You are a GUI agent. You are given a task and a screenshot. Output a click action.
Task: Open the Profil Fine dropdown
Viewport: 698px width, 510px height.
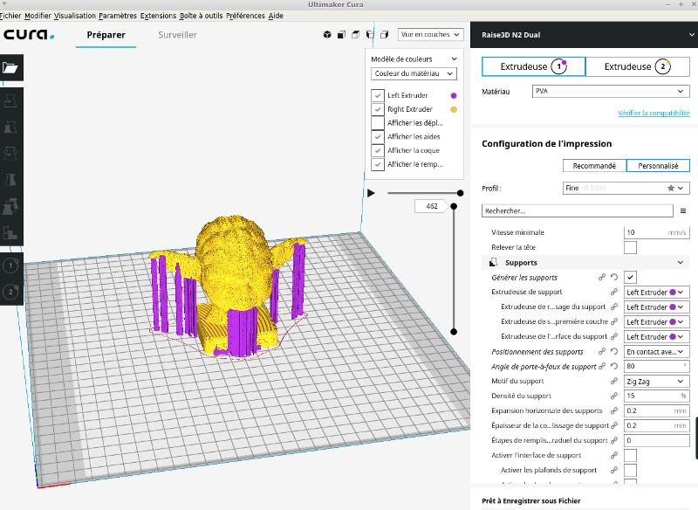pyautogui.click(x=626, y=188)
